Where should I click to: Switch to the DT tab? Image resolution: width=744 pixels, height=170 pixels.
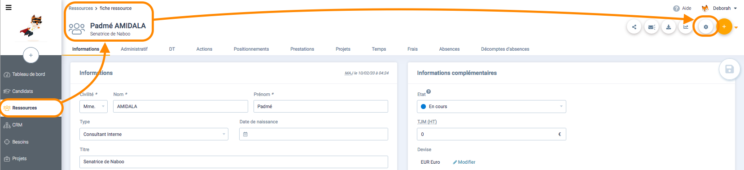point(172,49)
